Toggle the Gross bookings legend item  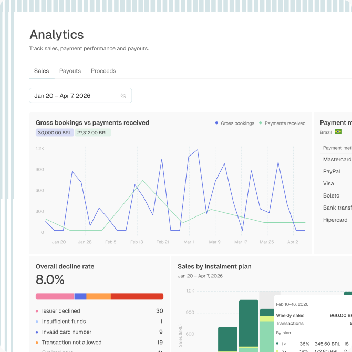(235, 123)
